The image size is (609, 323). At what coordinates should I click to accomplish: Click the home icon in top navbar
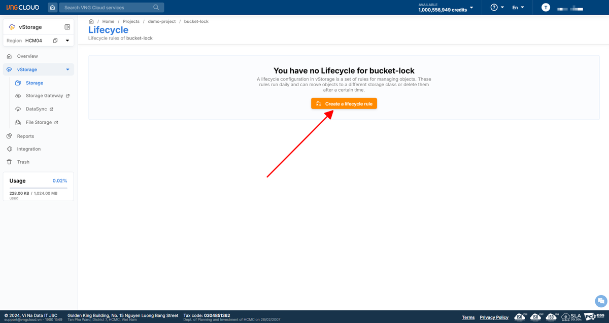tap(52, 8)
